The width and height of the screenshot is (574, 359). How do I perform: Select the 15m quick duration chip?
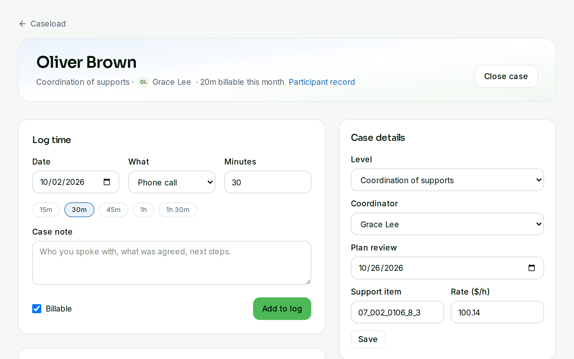pyautogui.click(x=46, y=210)
